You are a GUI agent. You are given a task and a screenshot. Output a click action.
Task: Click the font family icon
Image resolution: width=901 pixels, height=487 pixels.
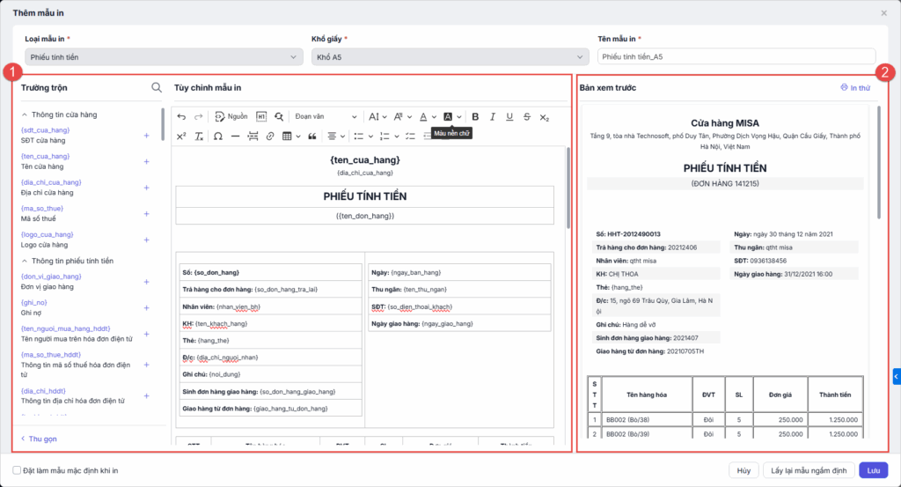pos(399,117)
